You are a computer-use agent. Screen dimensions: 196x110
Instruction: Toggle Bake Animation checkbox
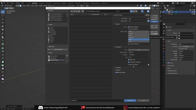[116, 72]
